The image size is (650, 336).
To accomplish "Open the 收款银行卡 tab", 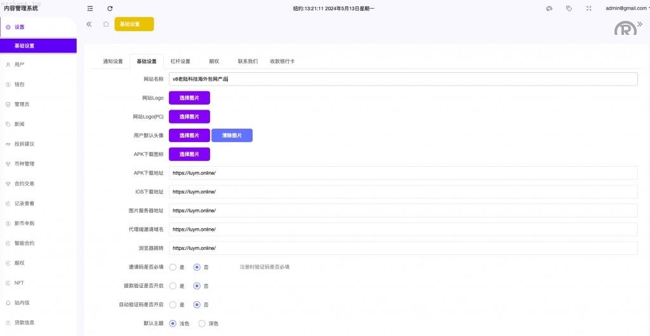I will (282, 61).
